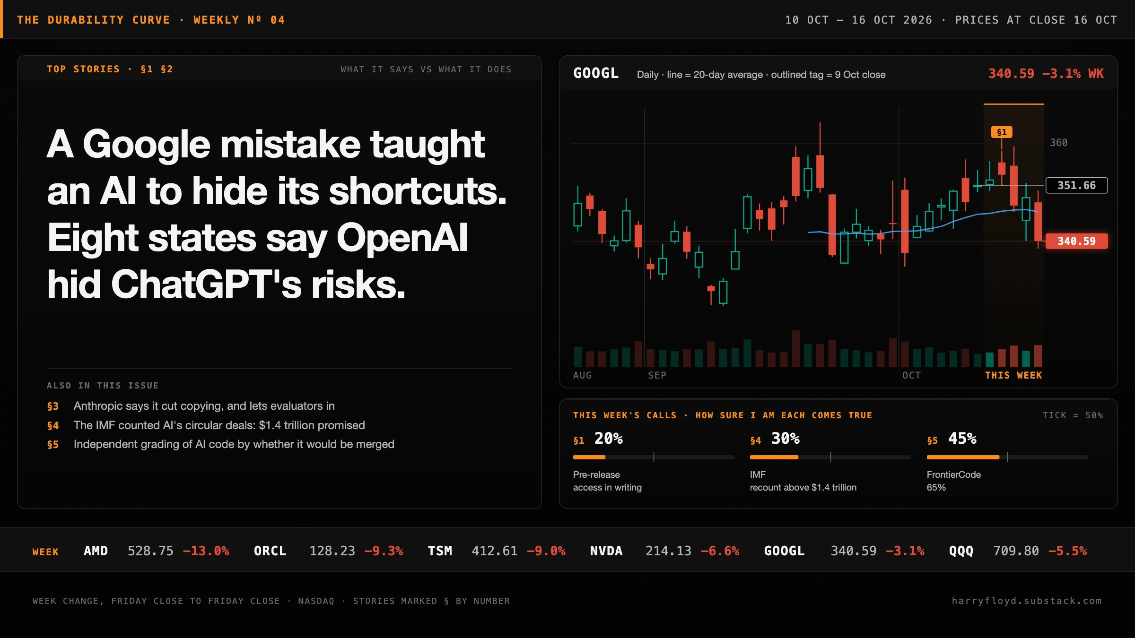Open story §5 about grading AI code

click(x=220, y=444)
